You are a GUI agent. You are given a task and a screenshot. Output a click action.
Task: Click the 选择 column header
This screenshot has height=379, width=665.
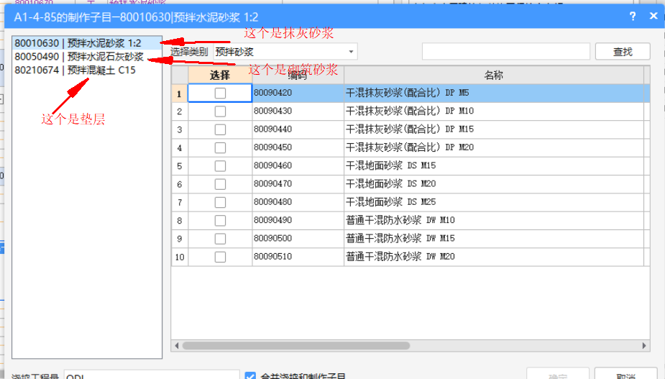(220, 75)
